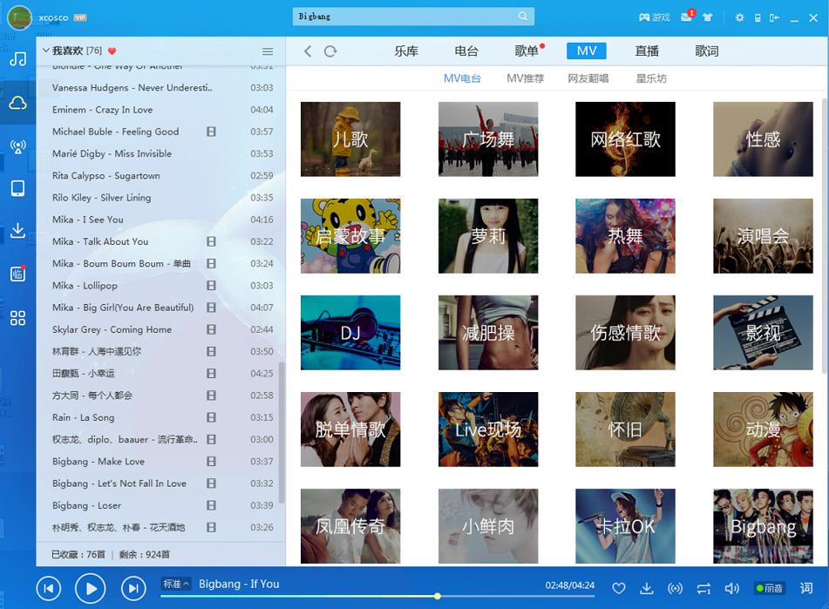Collapse the 我喜欢 playlist chevron
The image size is (829, 609).
45,51
